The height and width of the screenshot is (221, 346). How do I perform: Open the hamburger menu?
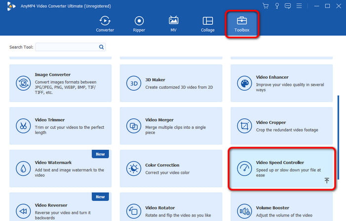[299, 6]
